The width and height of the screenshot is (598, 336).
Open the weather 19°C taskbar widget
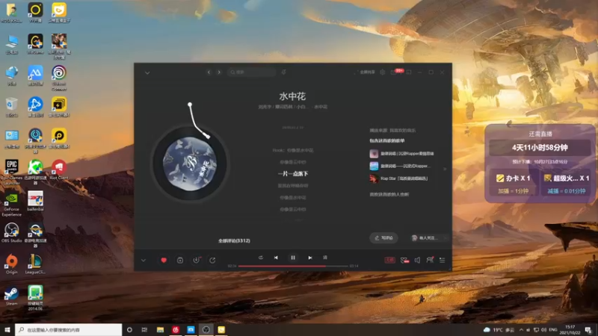coord(499,329)
